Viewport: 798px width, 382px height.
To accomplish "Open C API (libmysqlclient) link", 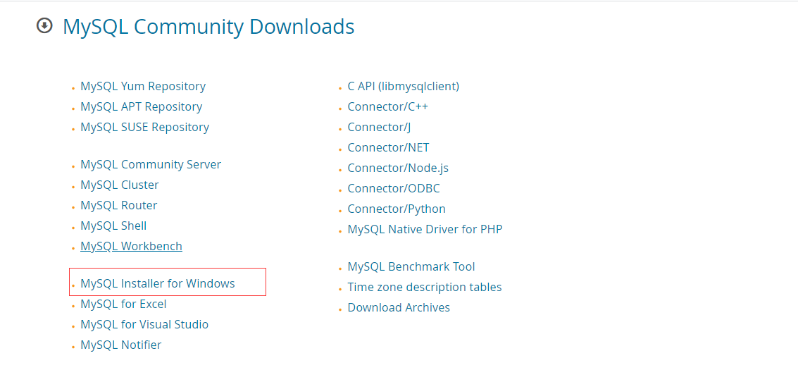I will pyautogui.click(x=403, y=87).
